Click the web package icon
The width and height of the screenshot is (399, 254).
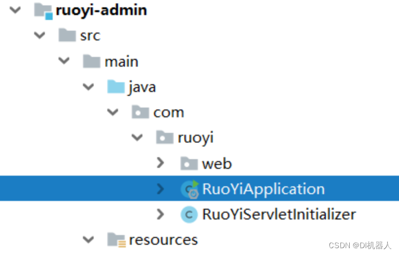pos(189,163)
